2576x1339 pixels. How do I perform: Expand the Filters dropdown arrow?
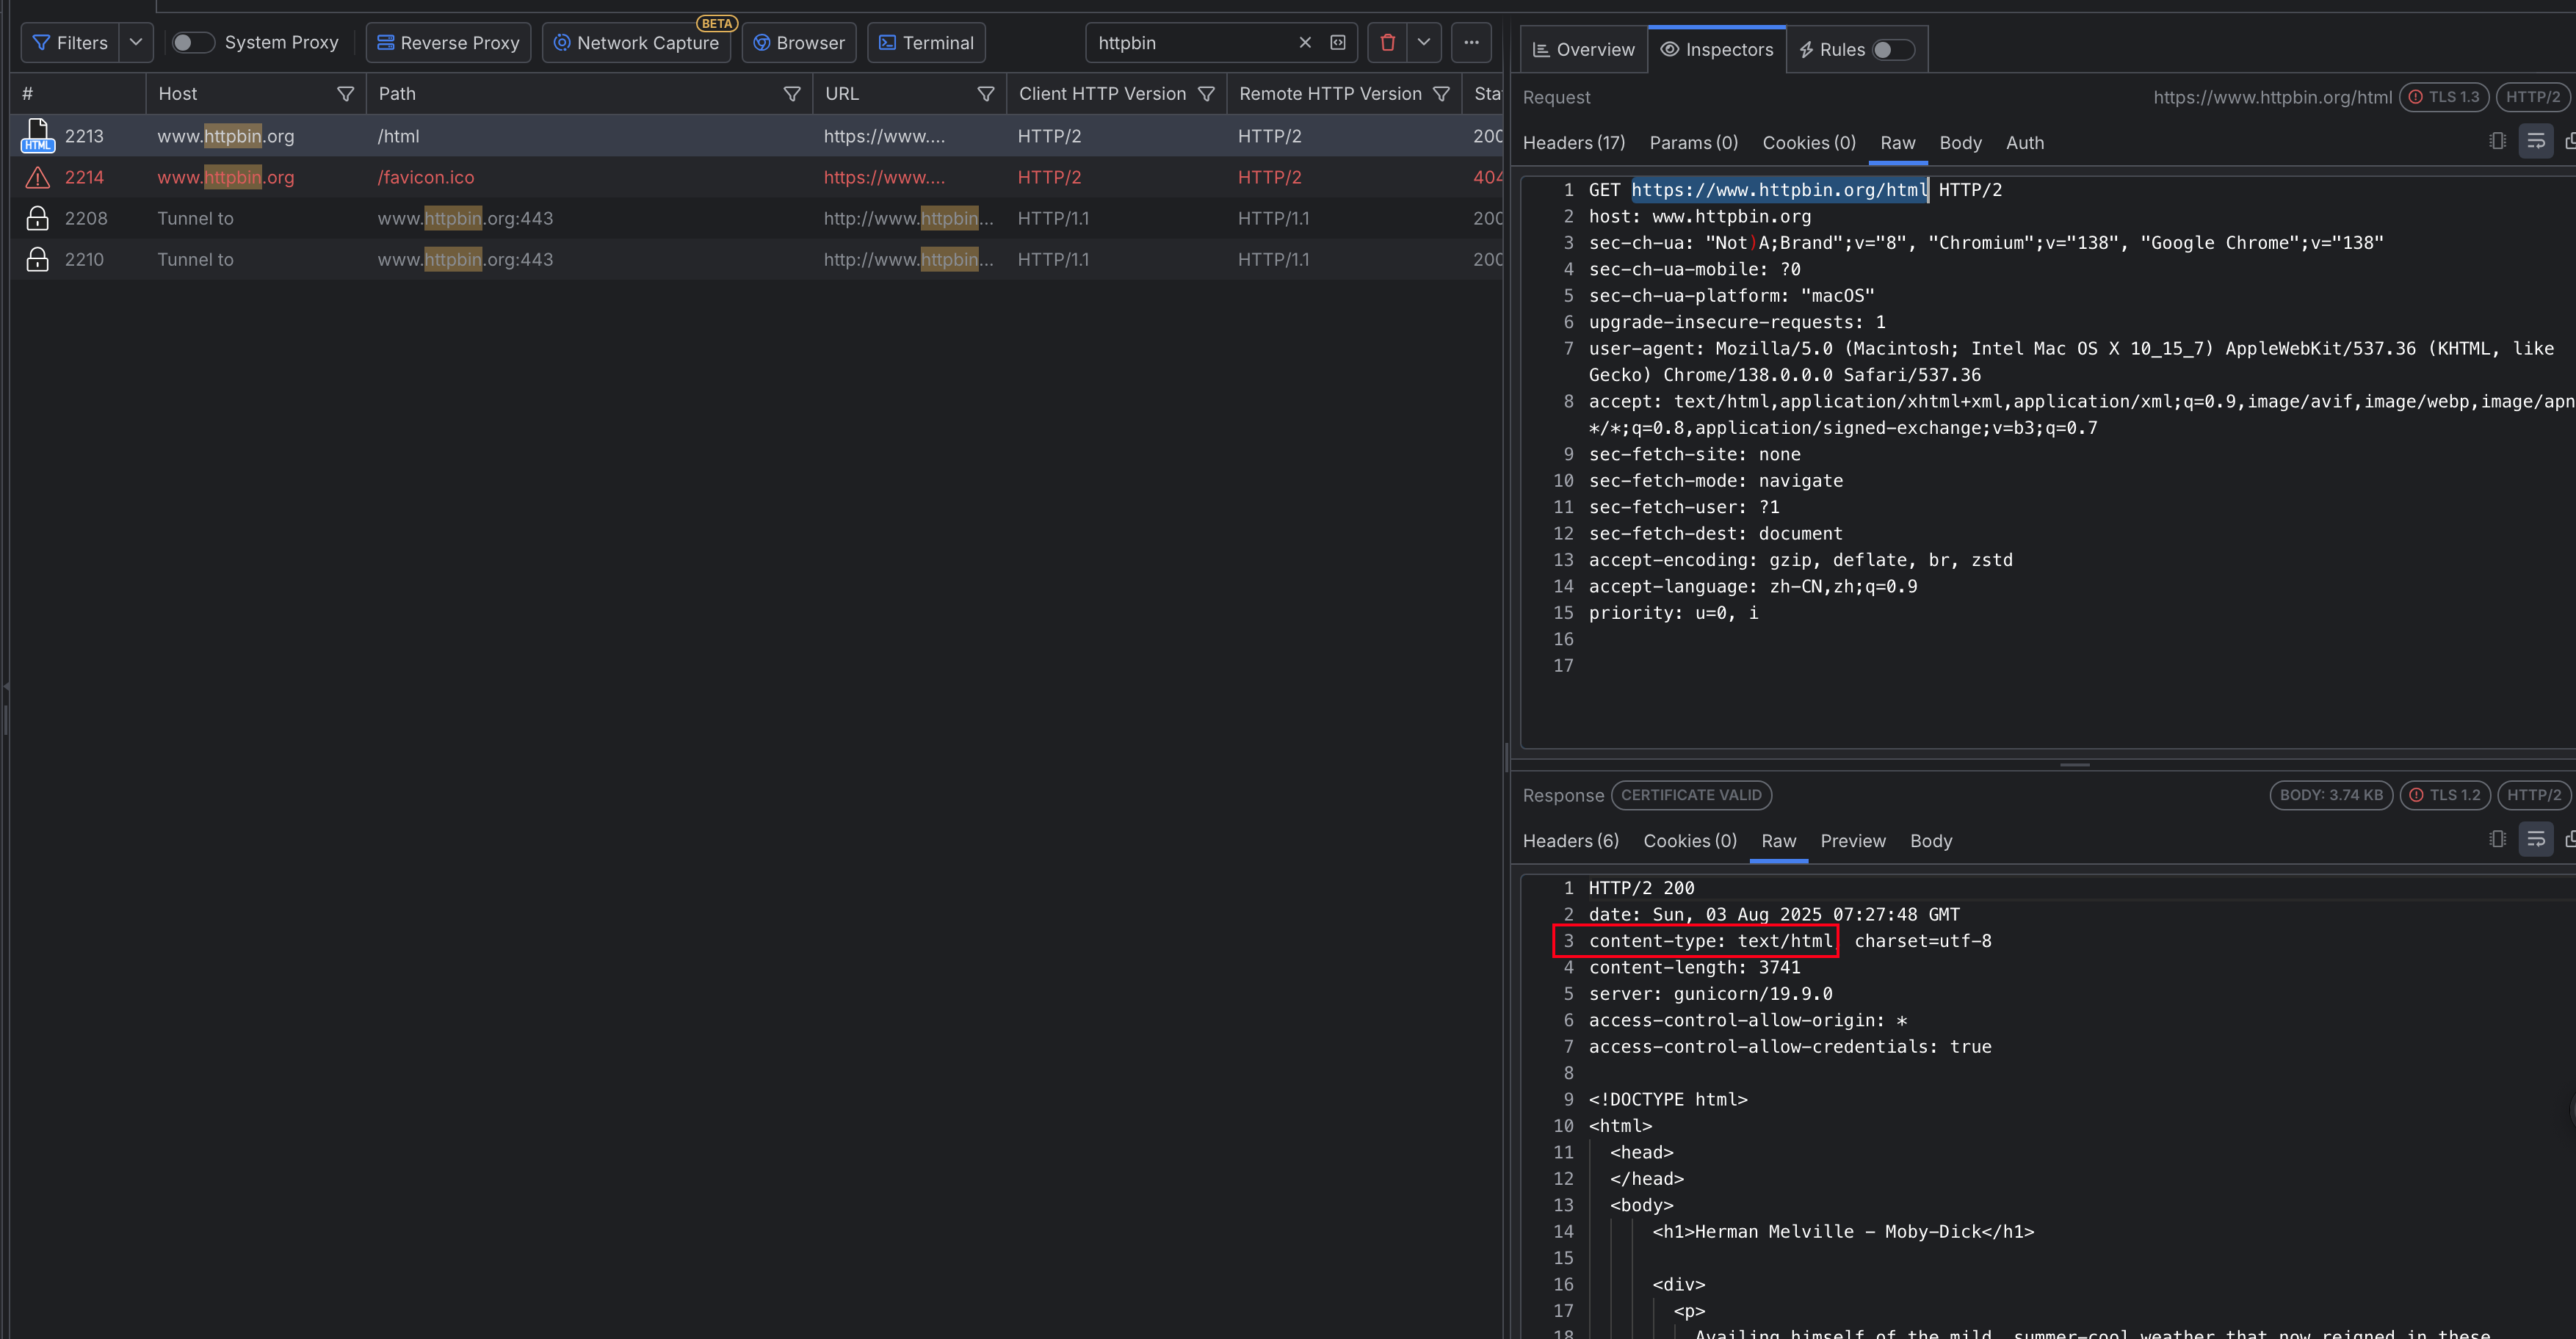[136, 42]
